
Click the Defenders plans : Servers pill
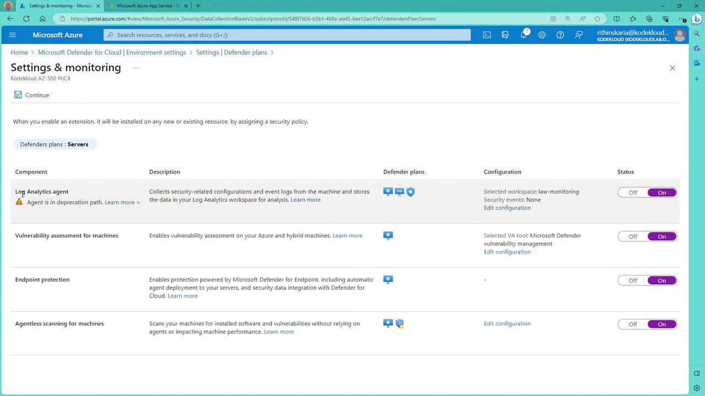55,144
